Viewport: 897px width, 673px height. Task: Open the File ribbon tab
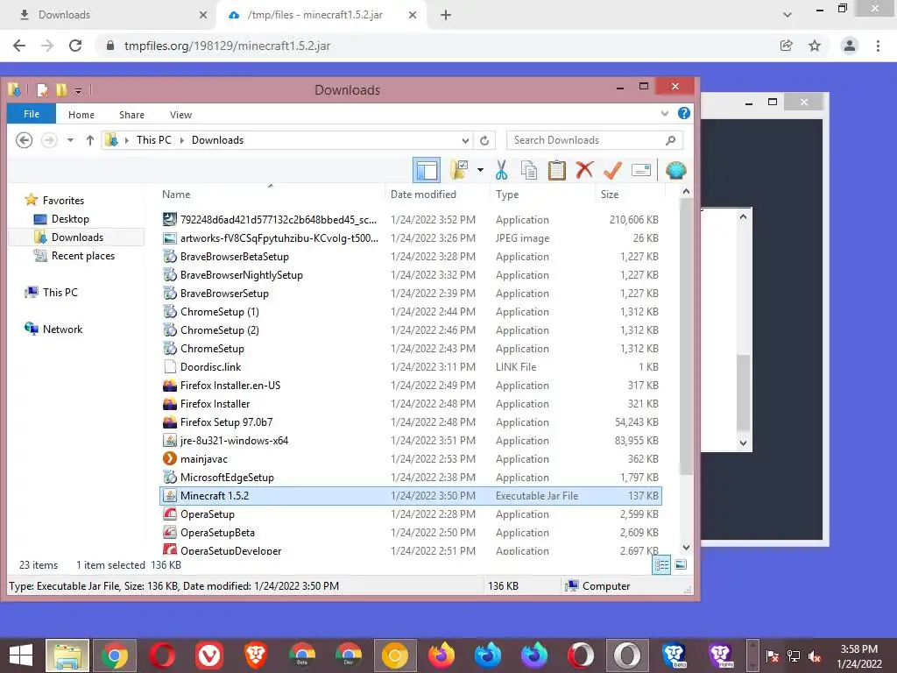[x=32, y=114]
